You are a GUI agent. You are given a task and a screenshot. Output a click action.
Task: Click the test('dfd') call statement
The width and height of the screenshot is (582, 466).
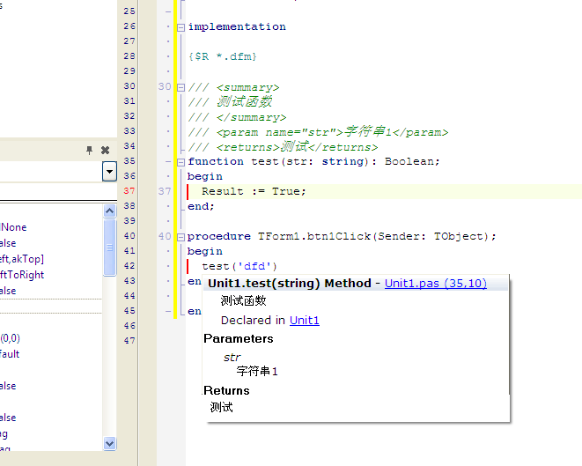[239, 266]
